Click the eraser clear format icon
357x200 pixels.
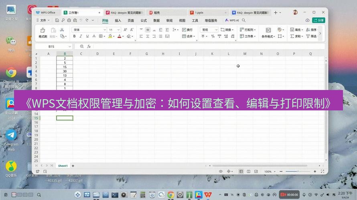point(129,36)
